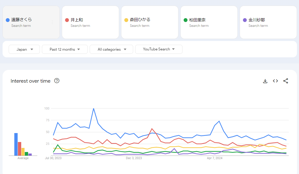
Task: Edit the 井上和 search term
Action: (x=77, y=20)
